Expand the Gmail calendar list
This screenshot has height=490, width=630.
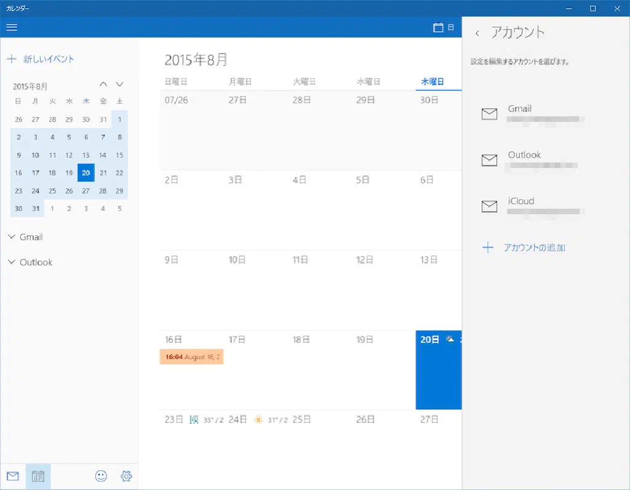(12, 237)
